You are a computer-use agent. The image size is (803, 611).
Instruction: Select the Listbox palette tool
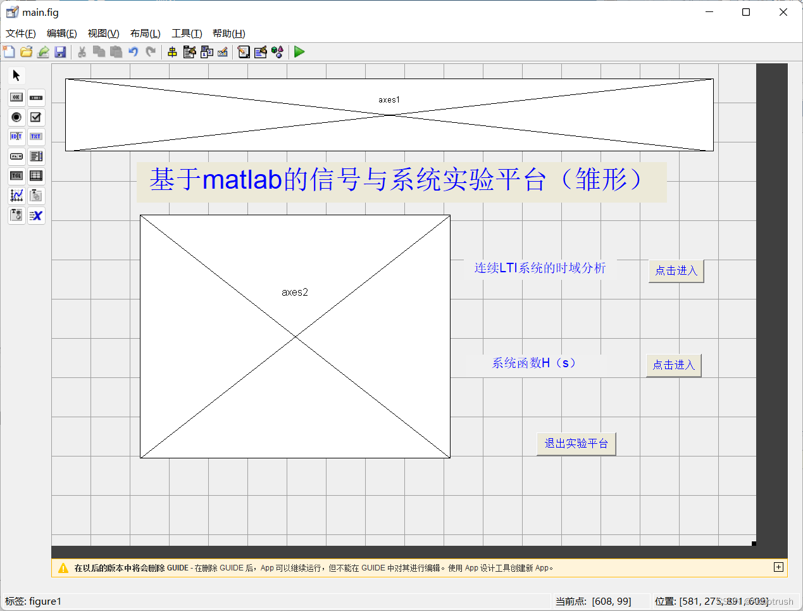[x=36, y=156]
